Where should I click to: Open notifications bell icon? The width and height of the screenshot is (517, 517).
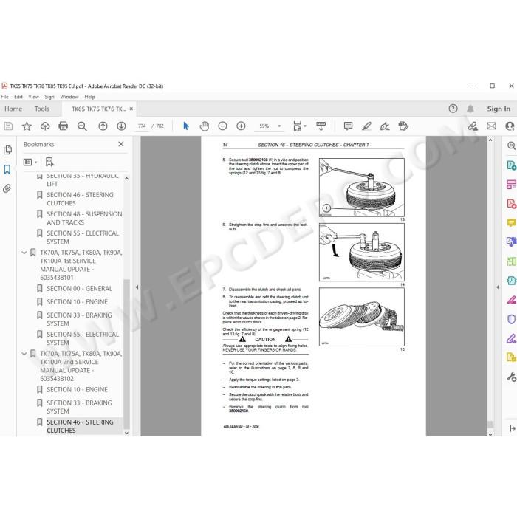point(470,109)
